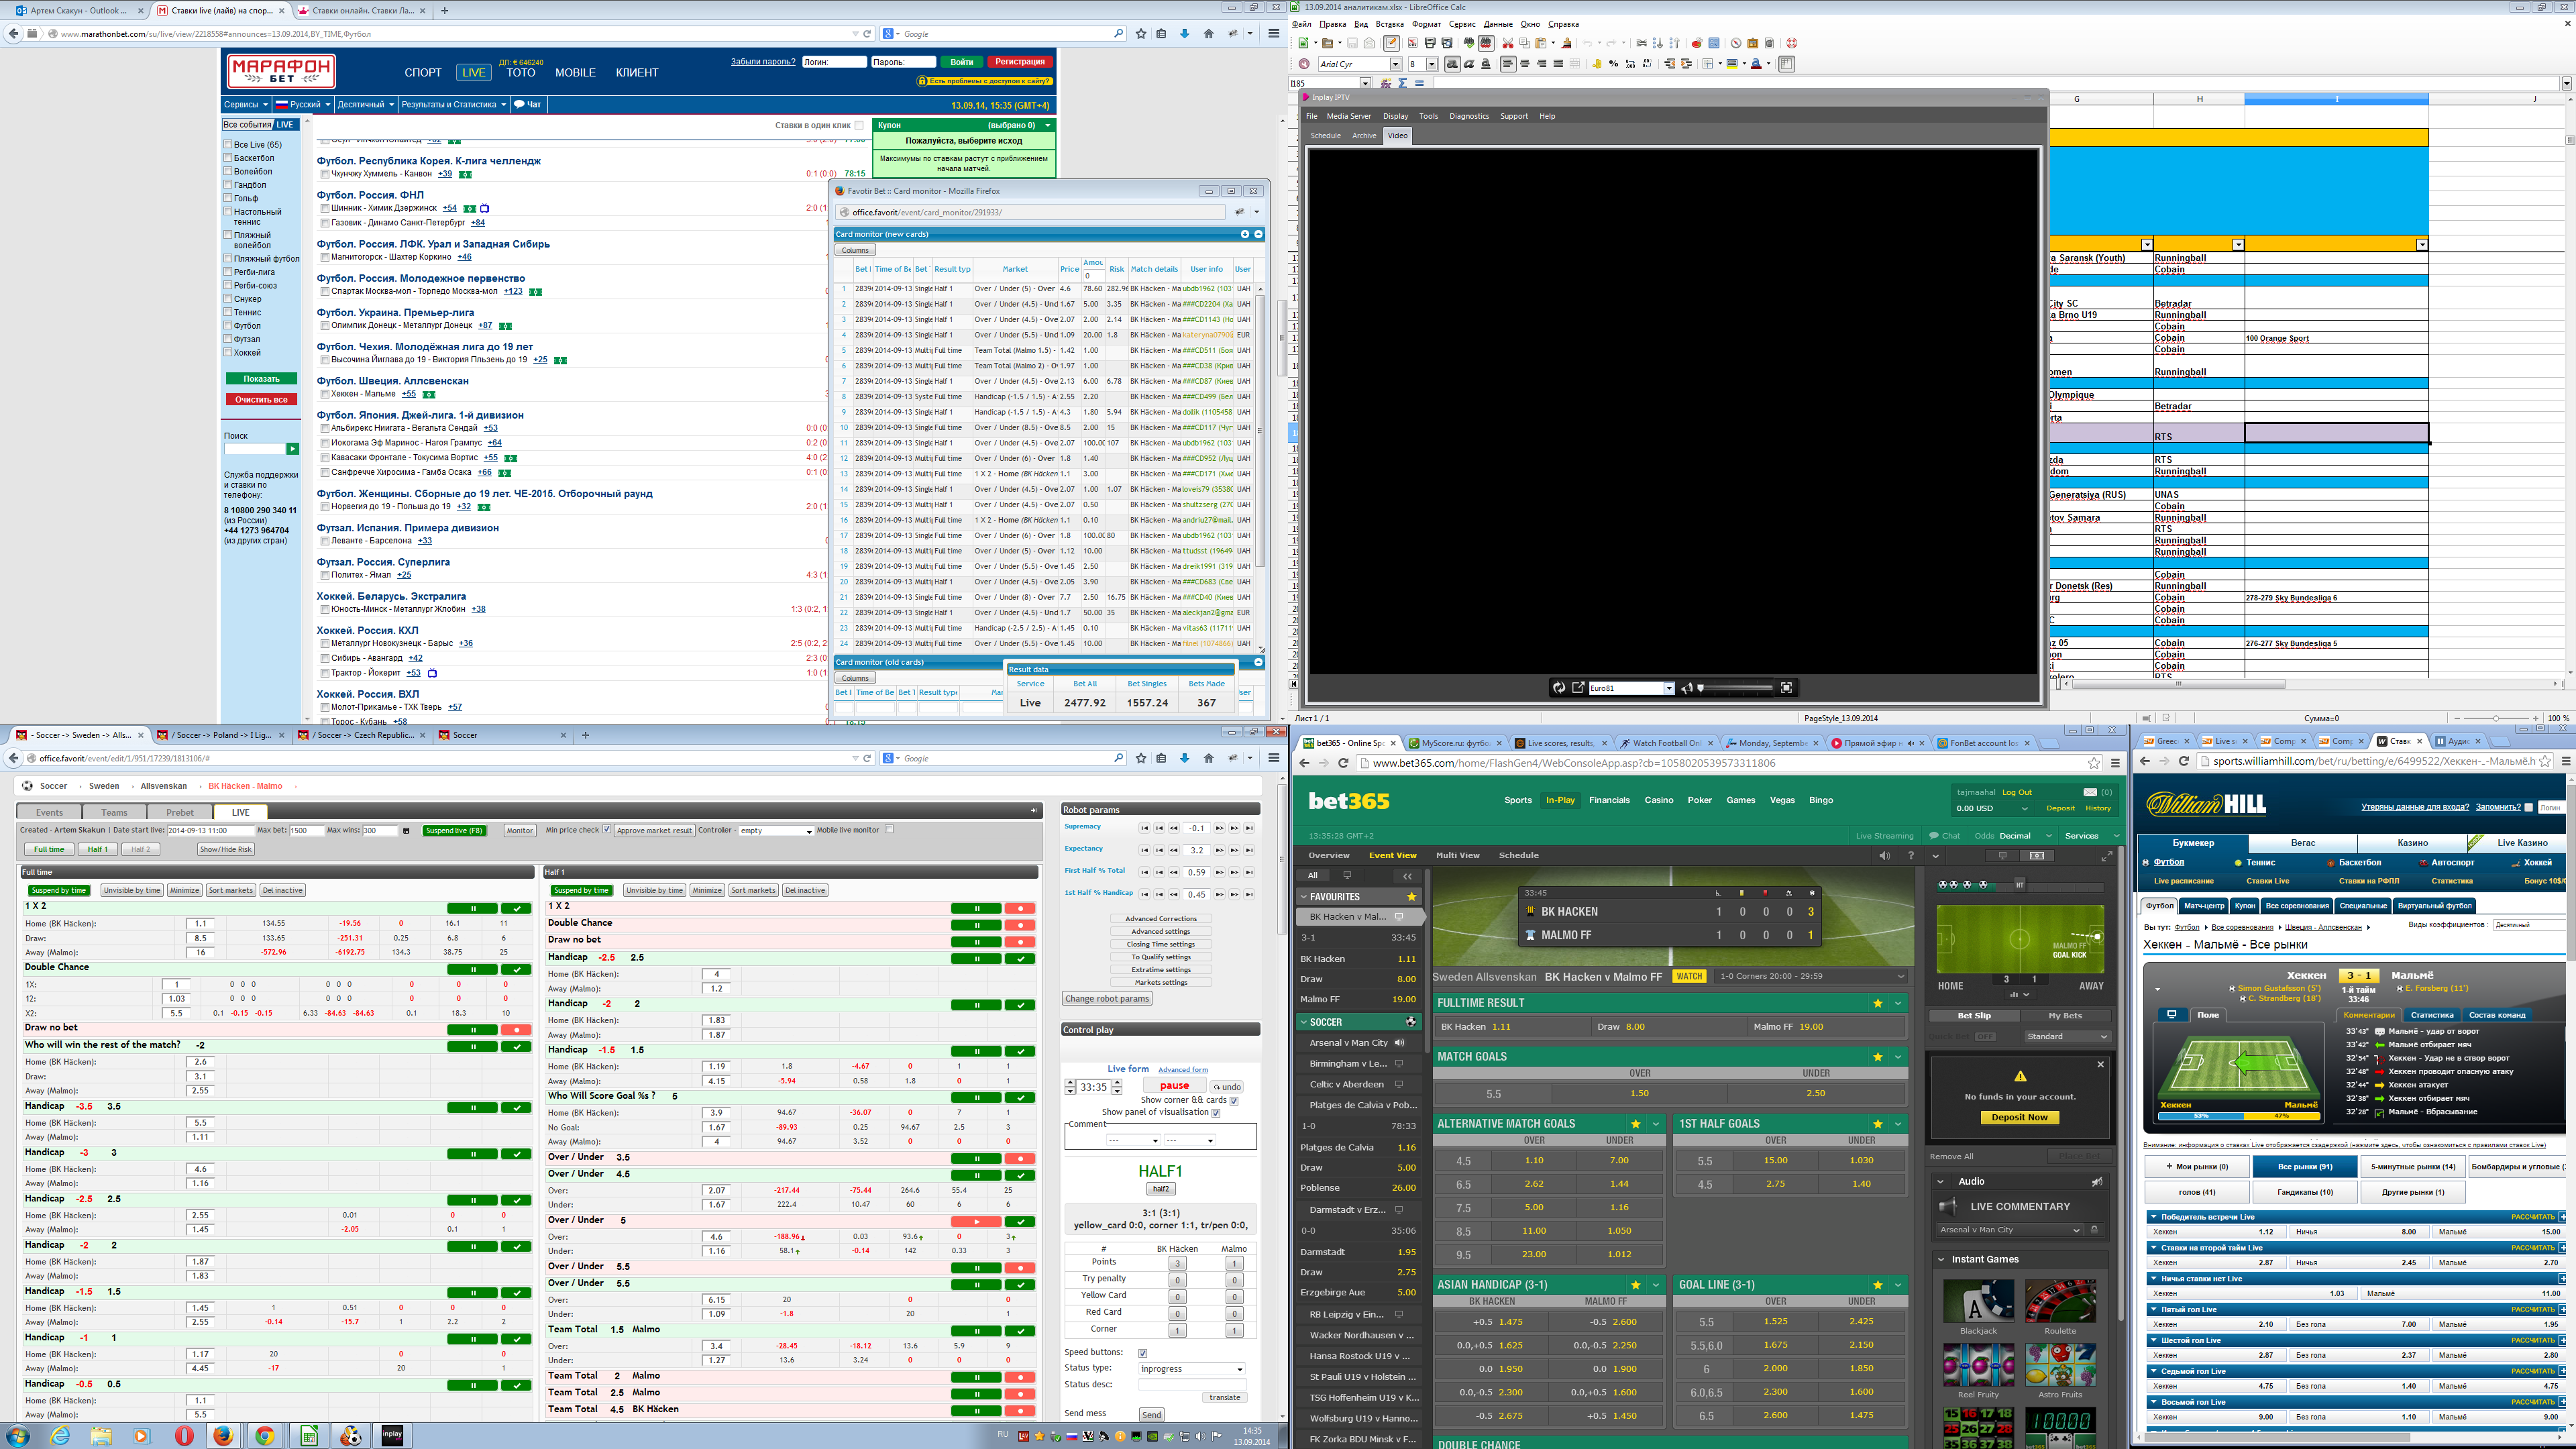Click the Advanced form link
This screenshot has width=2576, height=1449.
coord(1183,1070)
